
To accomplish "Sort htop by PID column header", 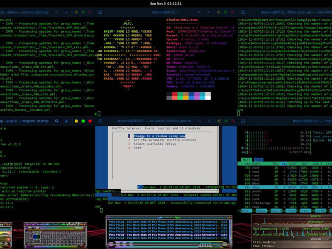I will pos(248,164).
